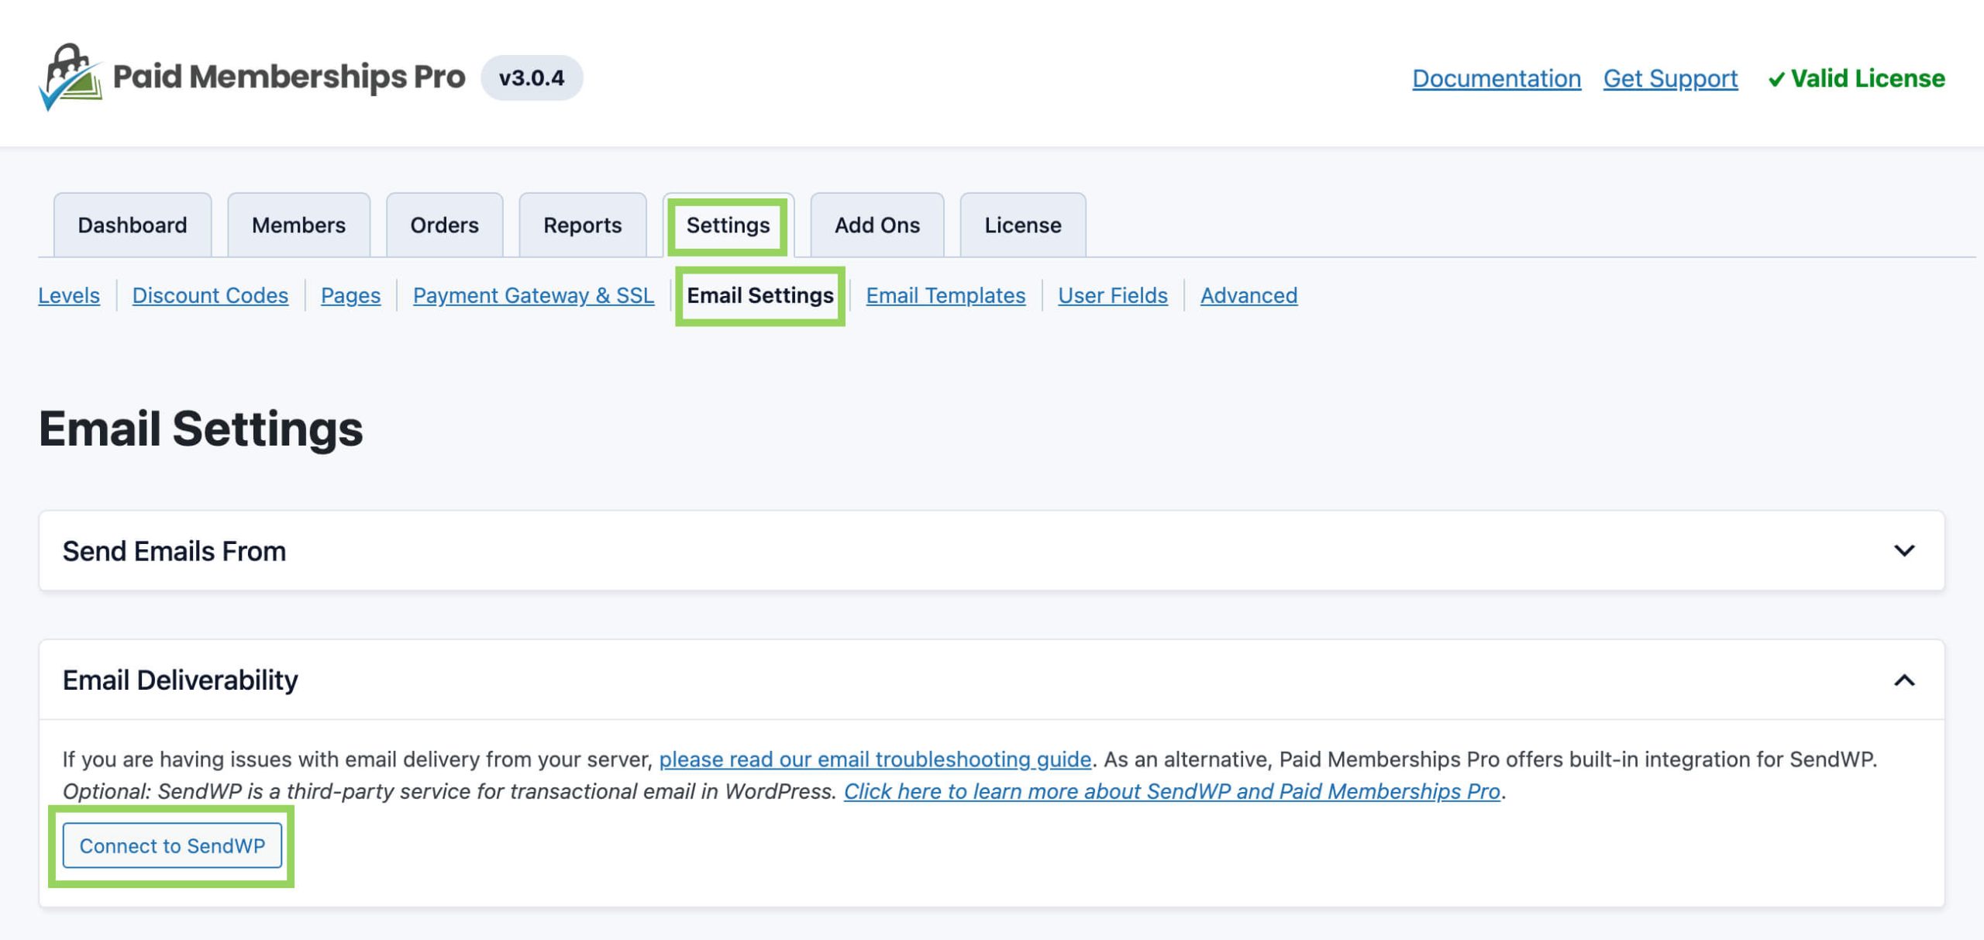Collapse the Email Deliverability section chevron
1984x940 pixels.
click(x=1904, y=680)
